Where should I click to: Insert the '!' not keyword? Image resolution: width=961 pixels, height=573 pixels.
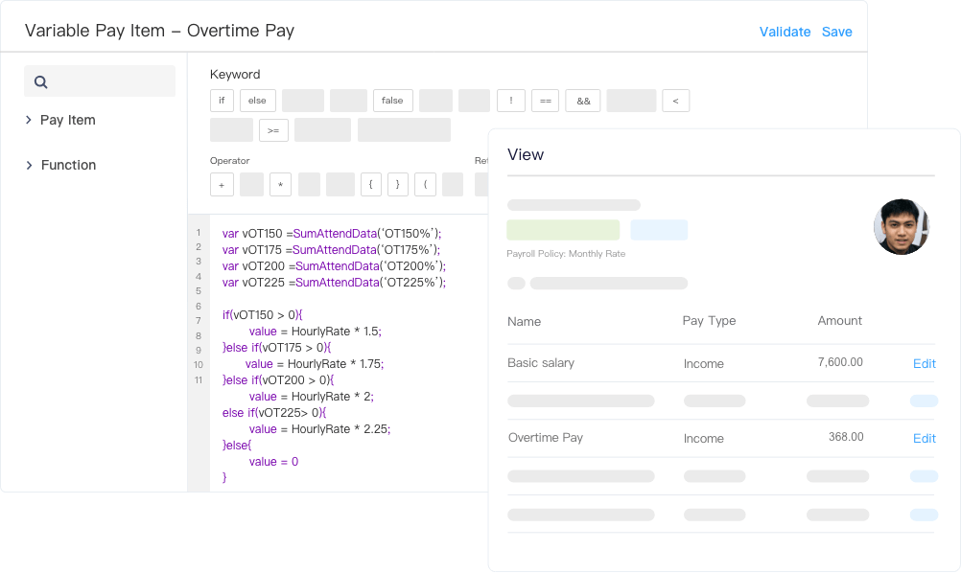510,101
